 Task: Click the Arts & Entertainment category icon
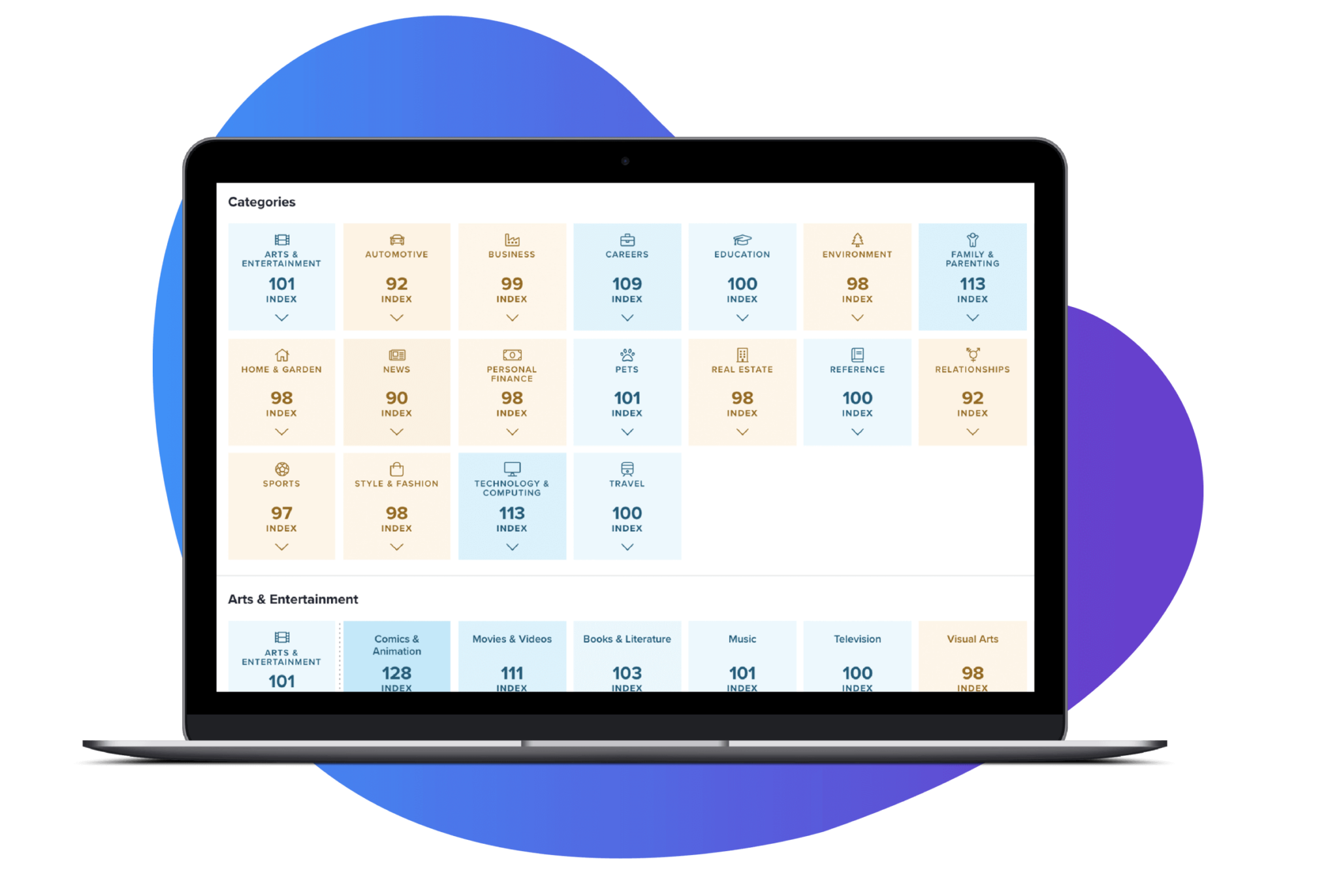[281, 244]
